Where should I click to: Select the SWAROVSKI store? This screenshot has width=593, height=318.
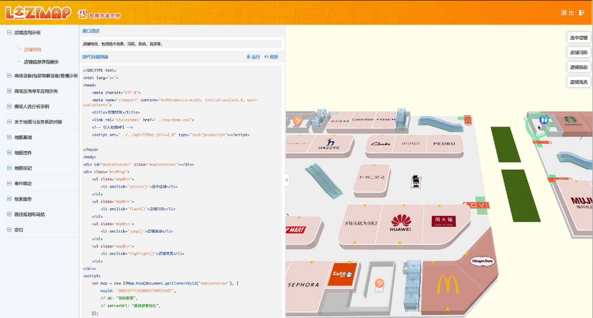pyautogui.click(x=361, y=223)
